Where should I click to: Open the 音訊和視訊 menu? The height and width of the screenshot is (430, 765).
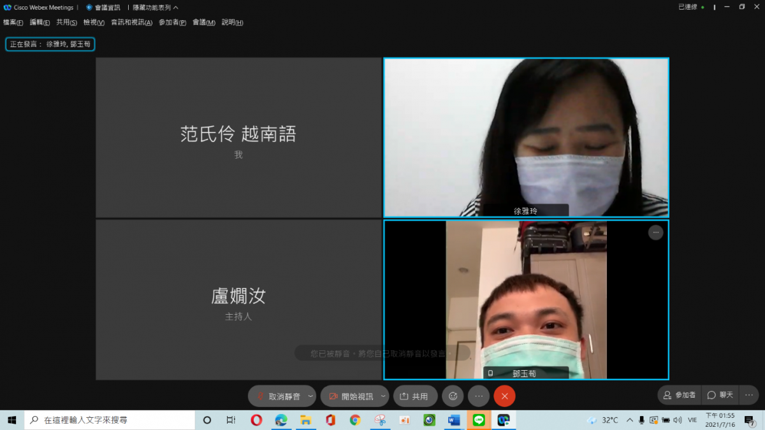coord(131,22)
